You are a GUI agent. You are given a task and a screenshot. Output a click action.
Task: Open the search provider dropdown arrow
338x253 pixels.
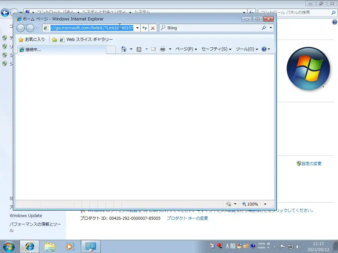coord(271,28)
